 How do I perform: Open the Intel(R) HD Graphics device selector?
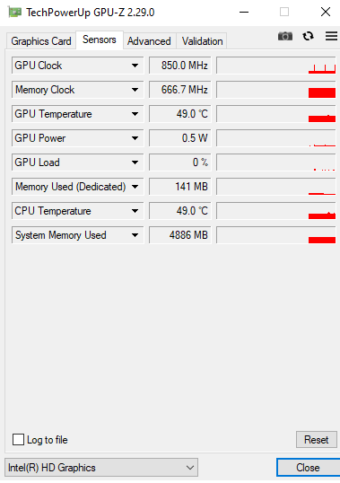coord(101,468)
